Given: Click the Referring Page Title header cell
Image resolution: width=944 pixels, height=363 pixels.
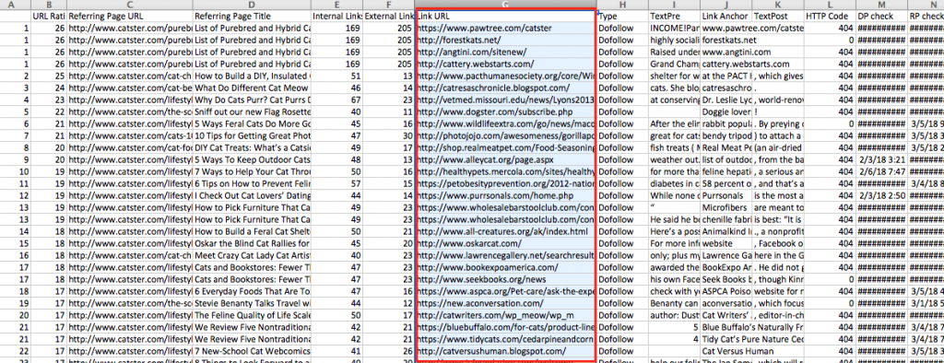Looking at the screenshot, I should pyautogui.click(x=253, y=17).
